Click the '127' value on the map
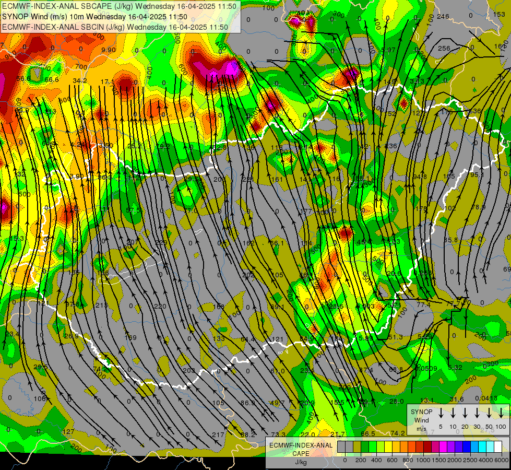Viewport: 511px width, 470px height. tap(68, 431)
